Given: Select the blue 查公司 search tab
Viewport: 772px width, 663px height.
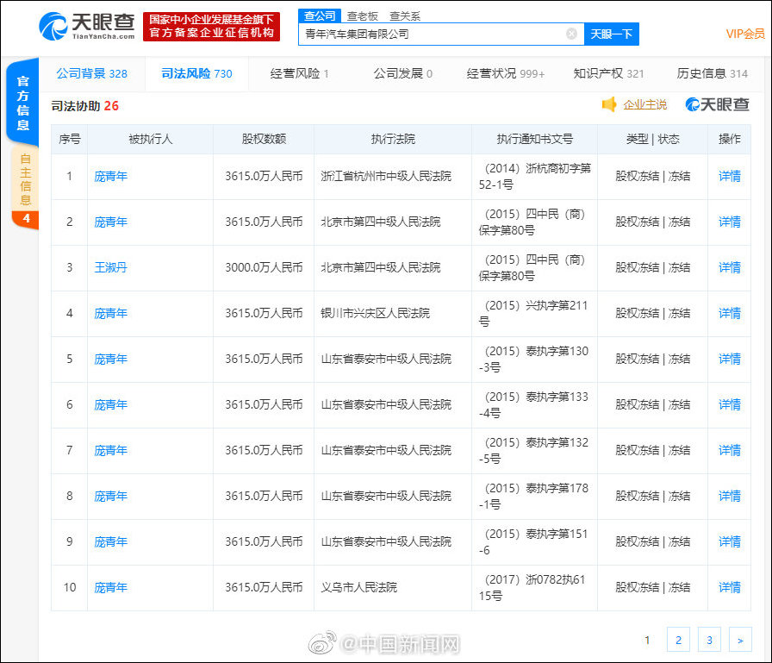Looking at the screenshot, I should 319,16.
